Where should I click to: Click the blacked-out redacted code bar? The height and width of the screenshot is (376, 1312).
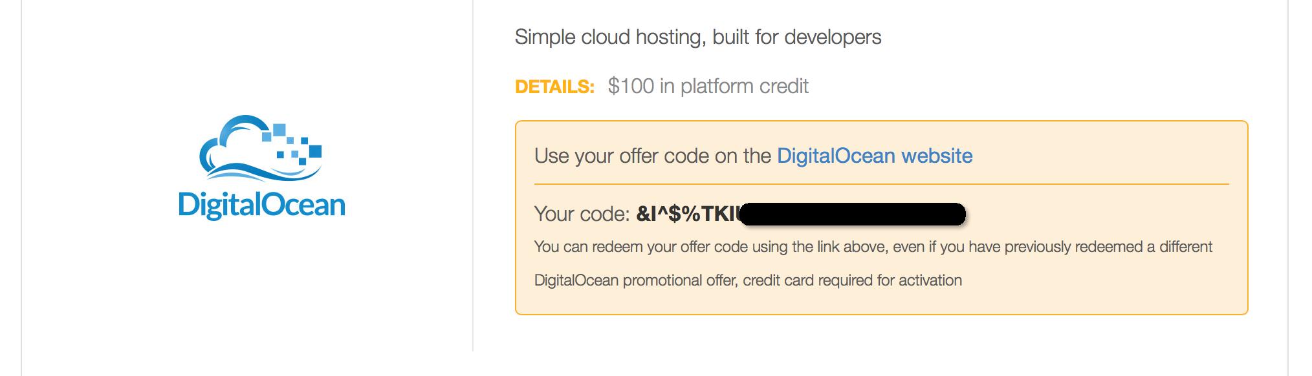click(853, 214)
